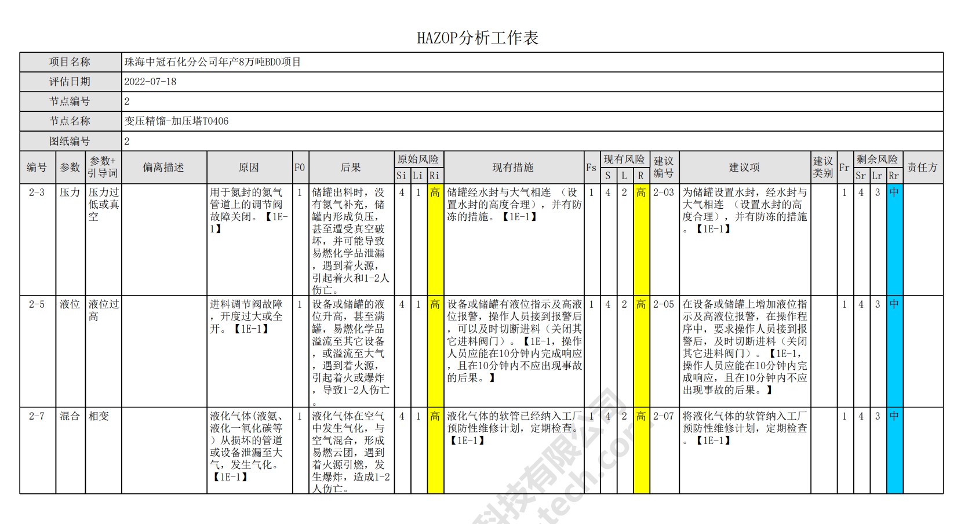Click the "Ri" sub-header

click(x=435, y=176)
